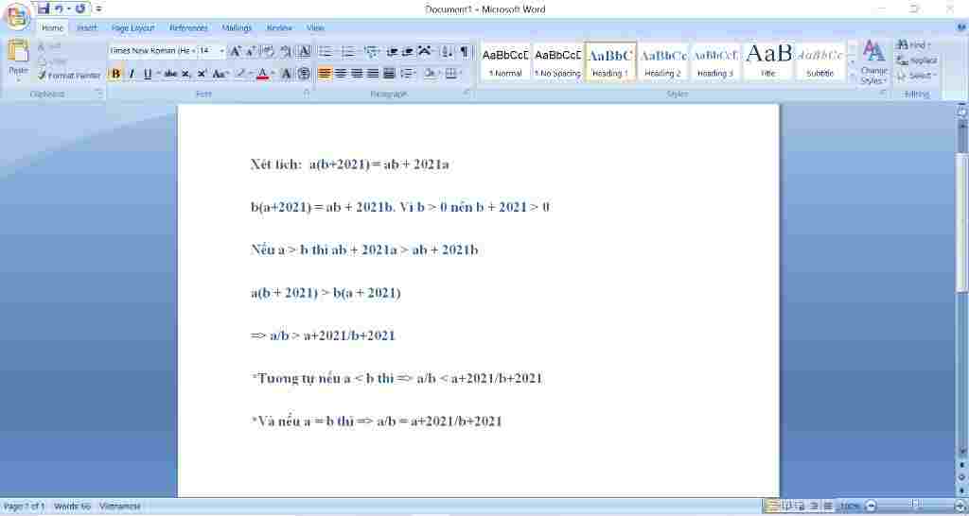This screenshot has height=516, width=969.
Task: Toggle Italic formatting
Action: coord(131,74)
